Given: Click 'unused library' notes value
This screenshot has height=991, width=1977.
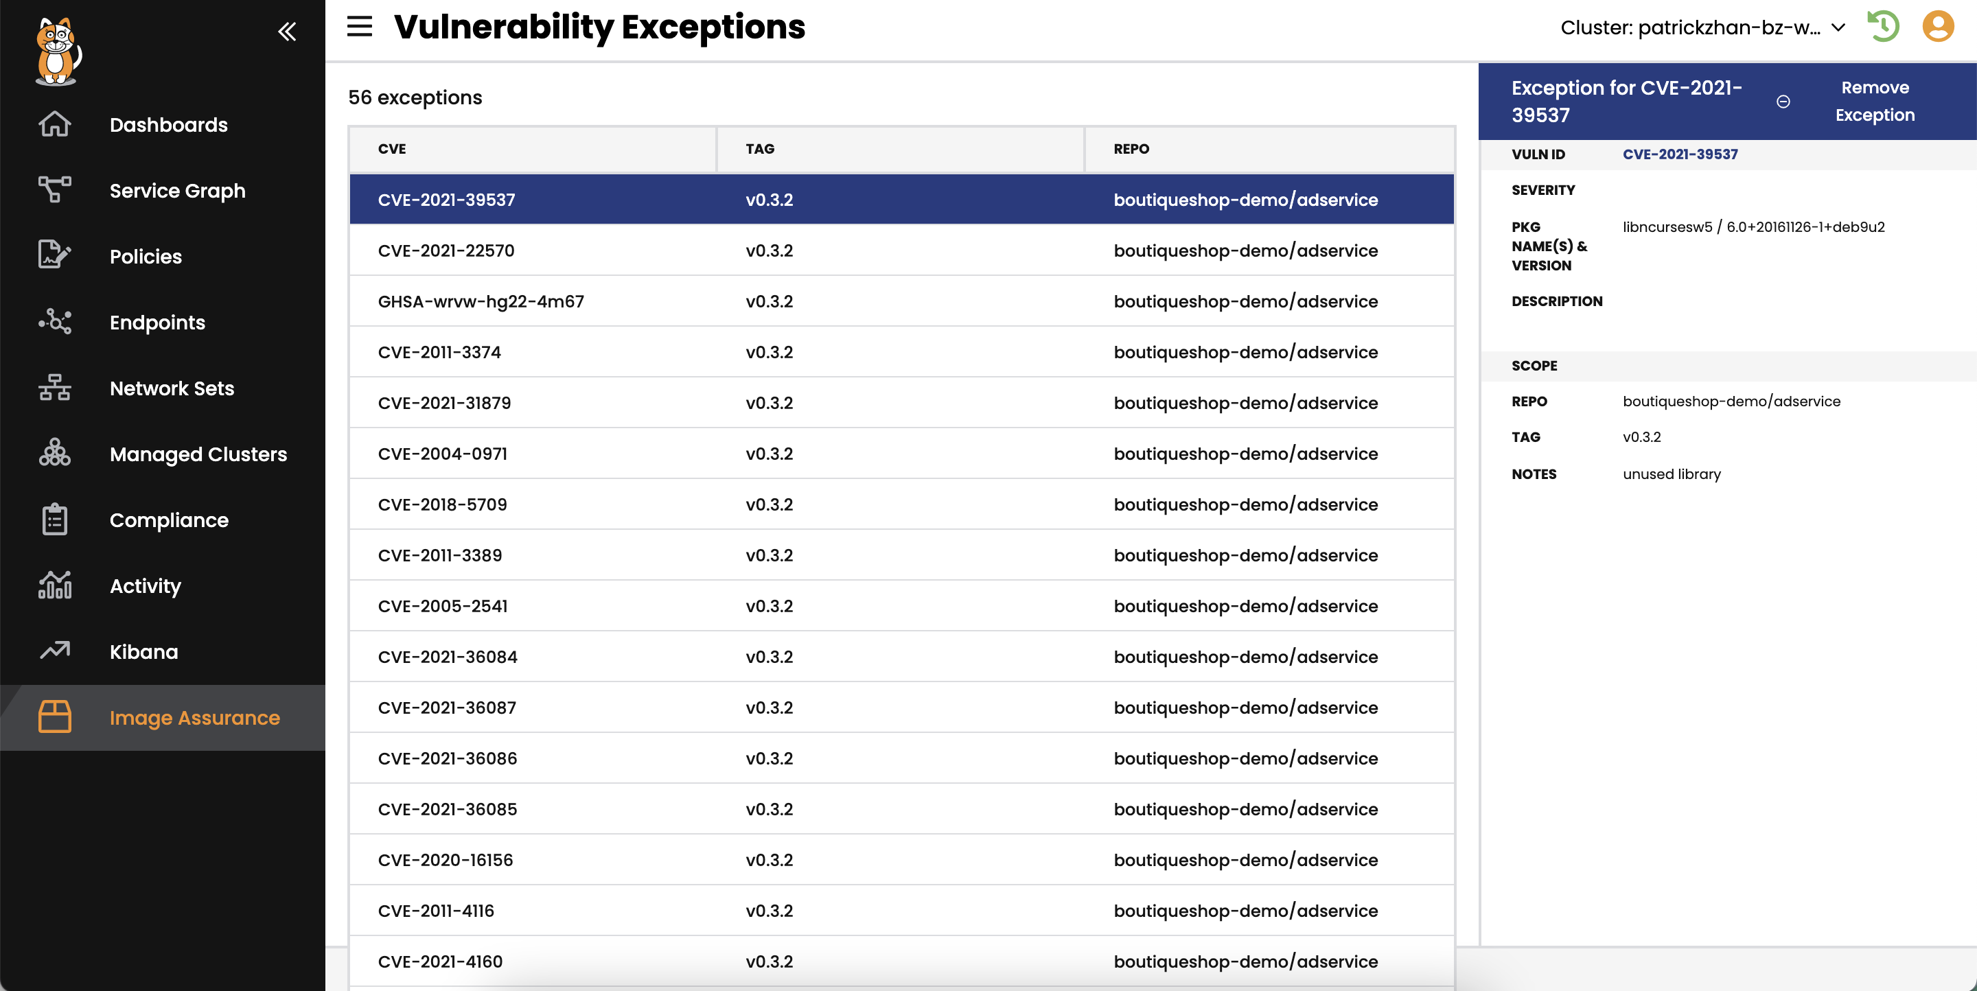Looking at the screenshot, I should click(x=1672, y=474).
